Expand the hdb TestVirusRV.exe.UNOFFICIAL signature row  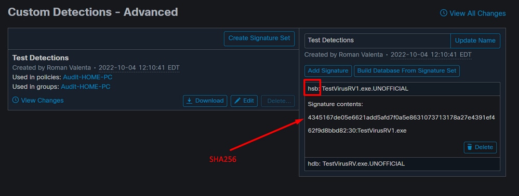point(402,164)
